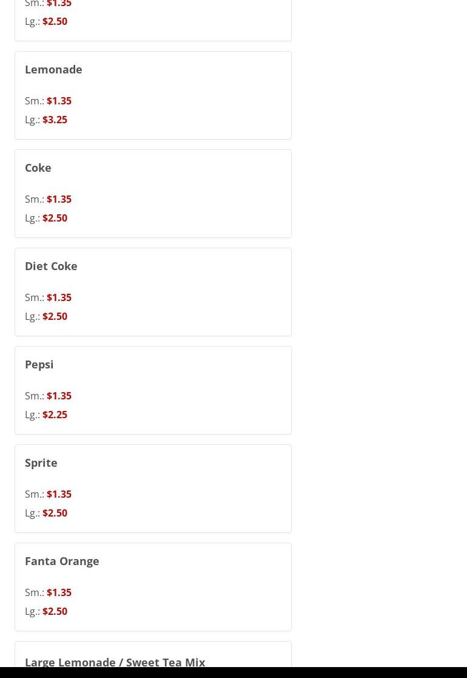Screen dimensions: 467x678
Task: Click the Sm. label under Pepsi
Action: [34, 396]
